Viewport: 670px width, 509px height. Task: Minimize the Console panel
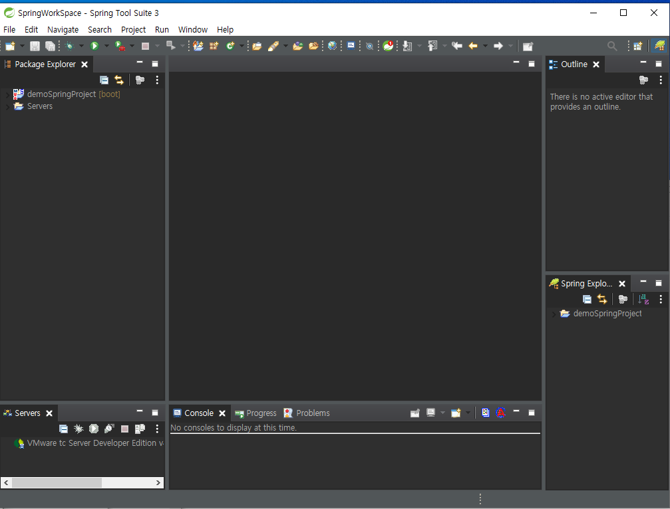click(x=516, y=411)
